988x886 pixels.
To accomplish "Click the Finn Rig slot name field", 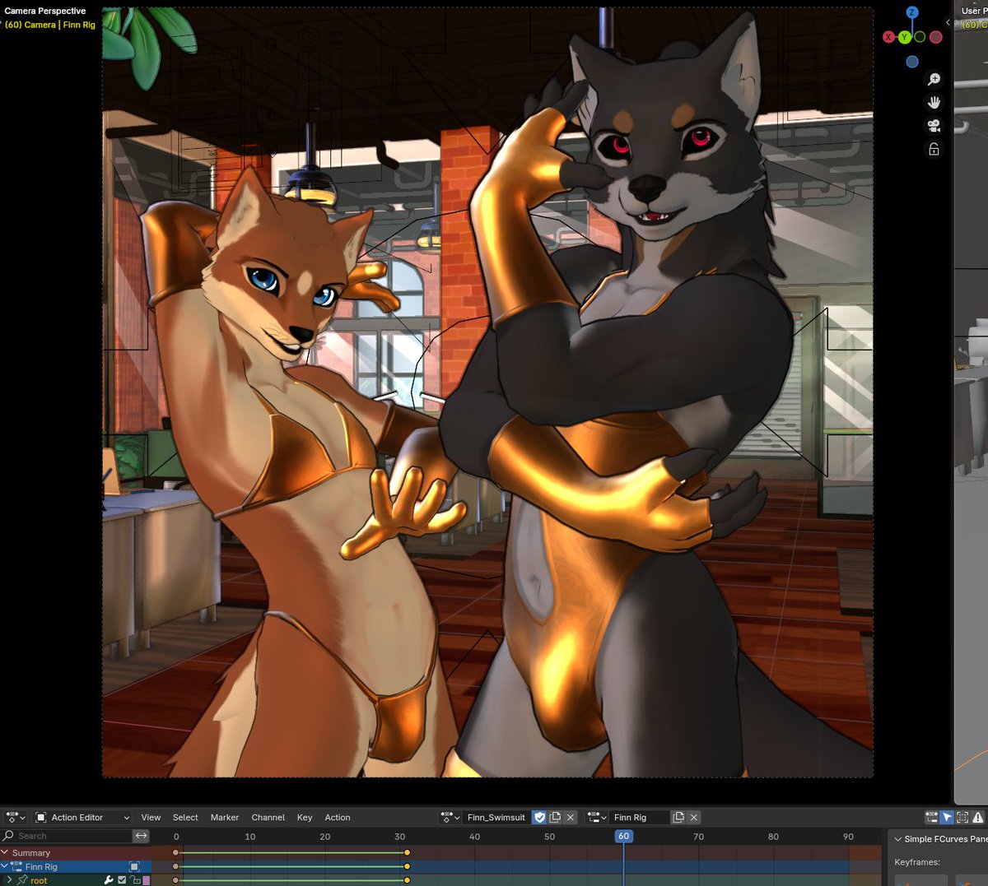I will (x=641, y=817).
